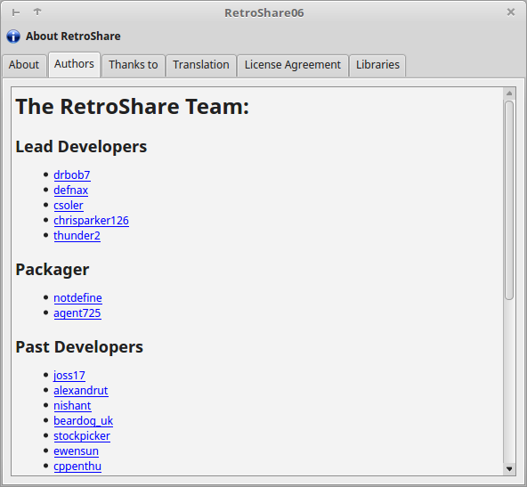Open the Thanks to tab
The height and width of the screenshot is (487, 527).
point(134,65)
